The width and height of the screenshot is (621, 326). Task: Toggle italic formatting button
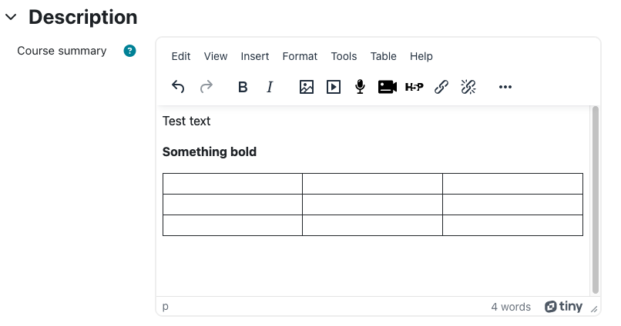[270, 87]
